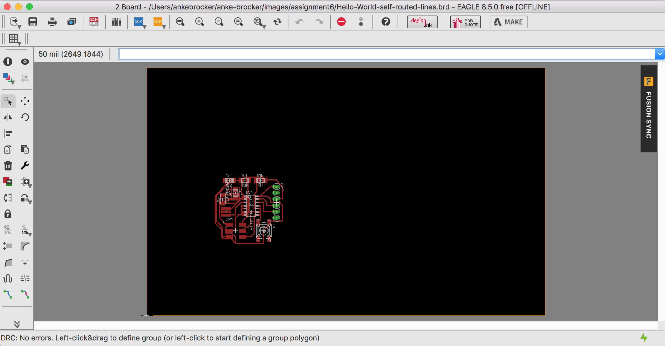Open the design block library icon
Viewport: 665px width, 346px height.
pos(116,22)
